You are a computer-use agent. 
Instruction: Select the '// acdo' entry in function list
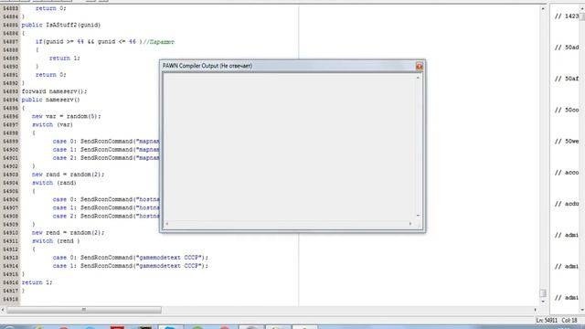(567, 204)
